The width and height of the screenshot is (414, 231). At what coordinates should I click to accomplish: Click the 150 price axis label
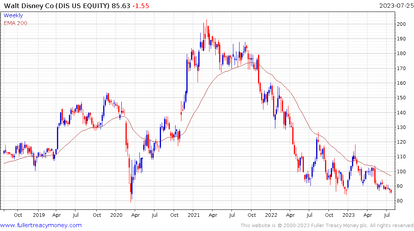coord(401,98)
